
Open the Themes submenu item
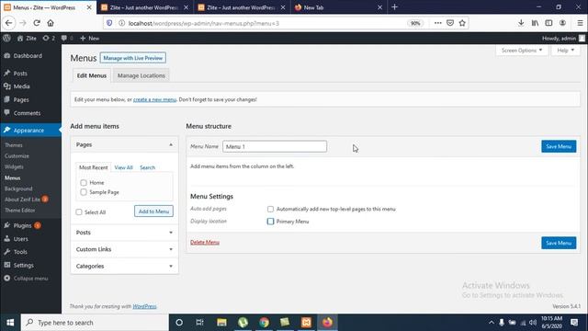pyautogui.click(x=14, y=145)
